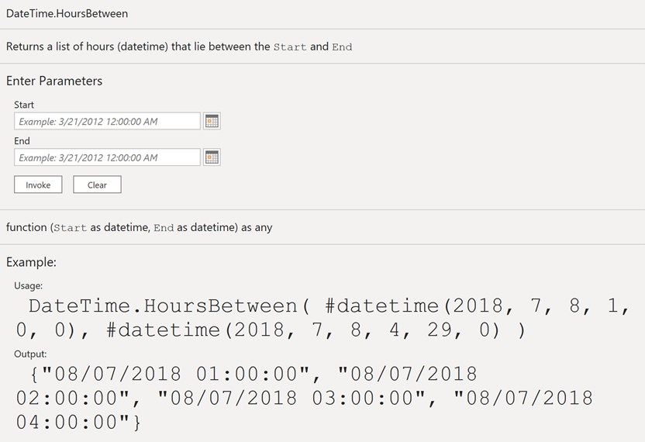Focus the Start datetime input field
This screenshot has width=645, height=442.
107,122
